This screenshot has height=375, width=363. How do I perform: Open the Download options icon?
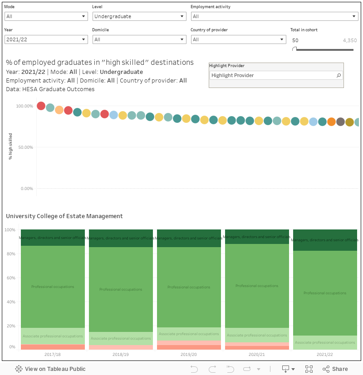pyautogui.click(x=288, y=369)
